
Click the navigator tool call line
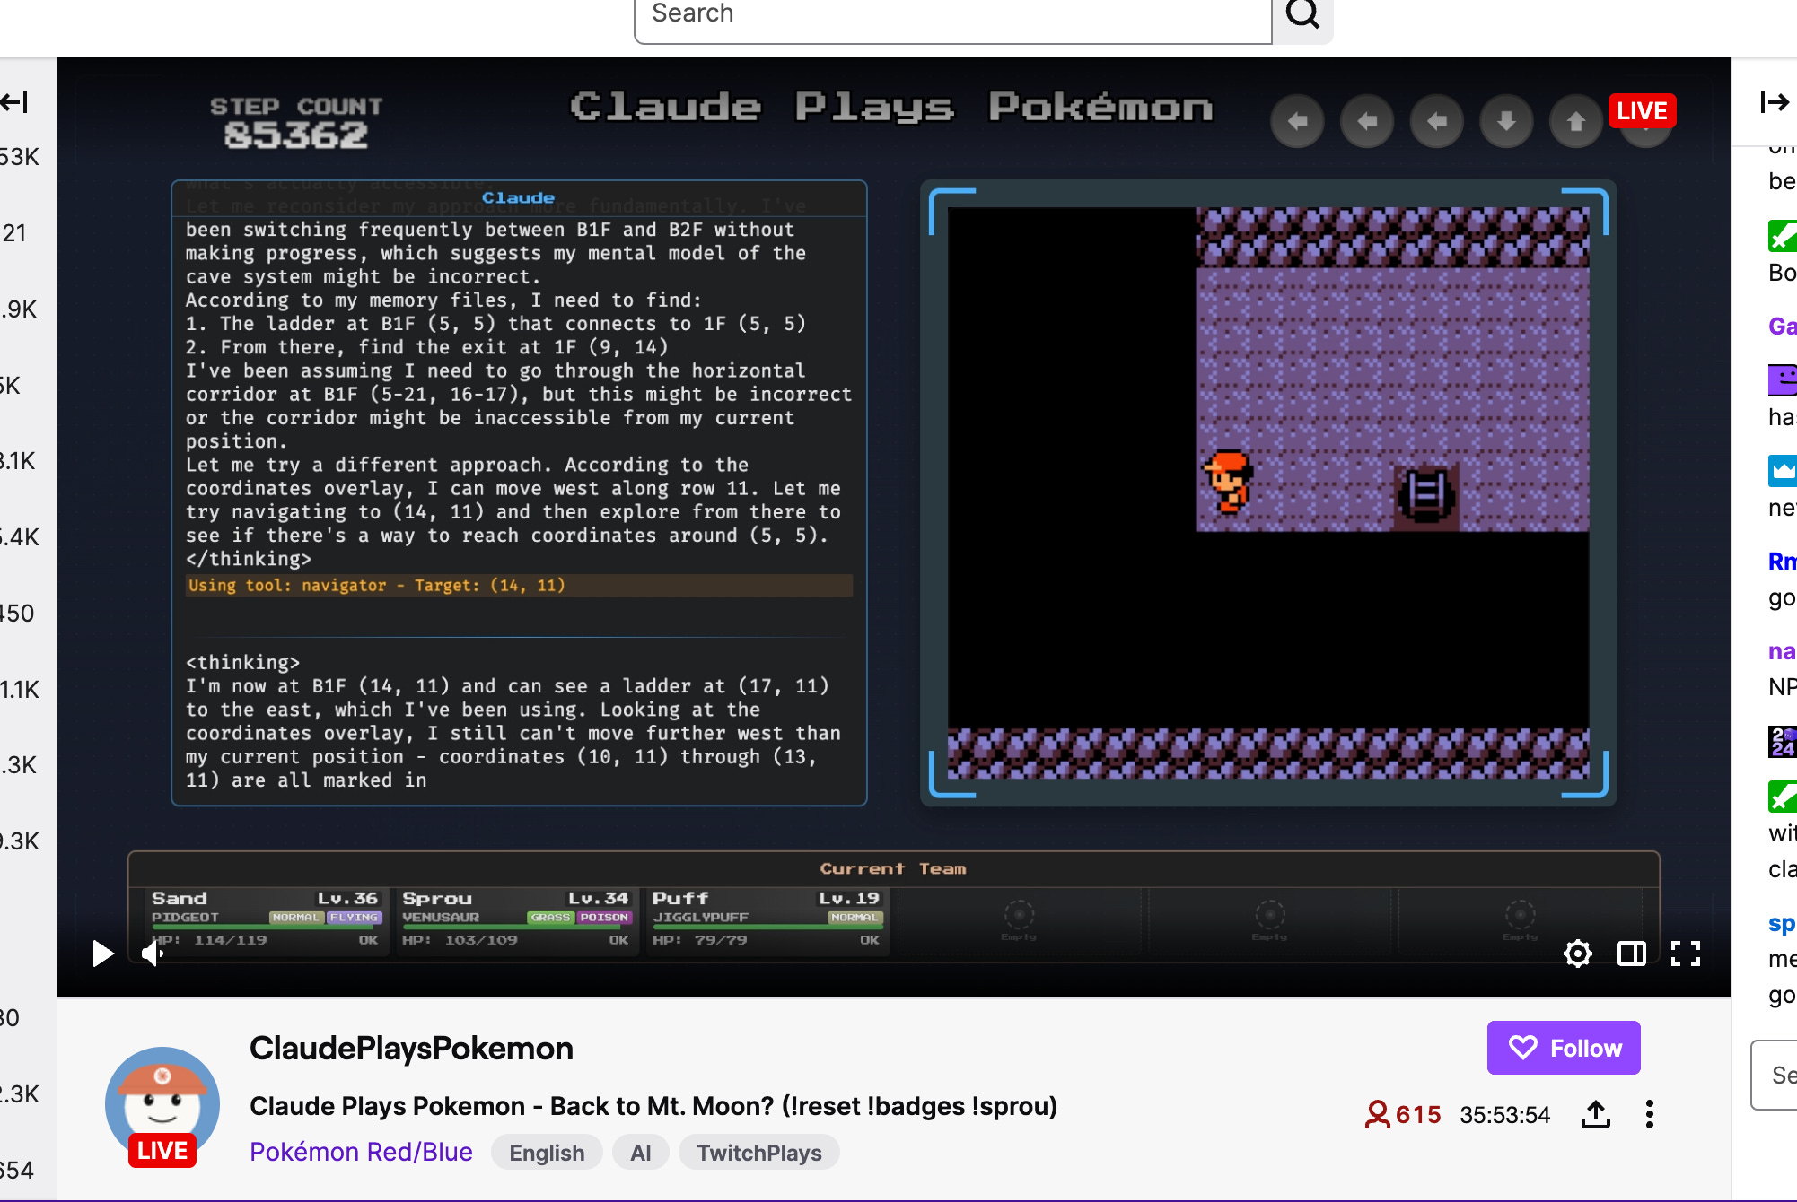[519, 586]
